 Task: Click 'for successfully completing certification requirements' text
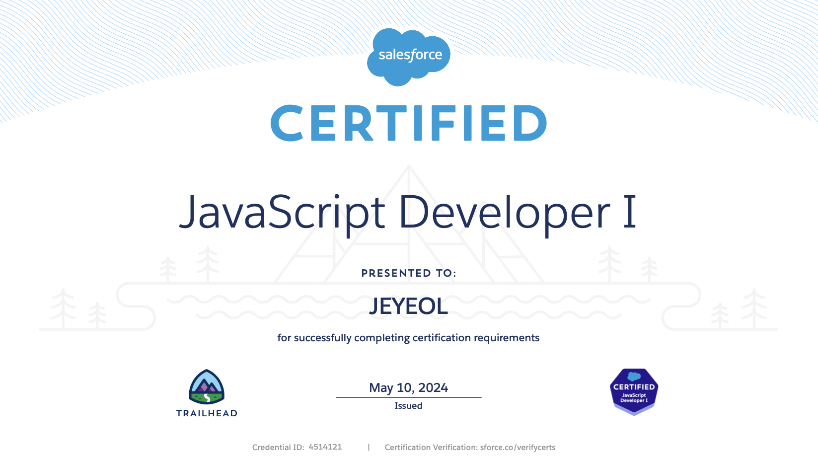(x=408, y=338)
